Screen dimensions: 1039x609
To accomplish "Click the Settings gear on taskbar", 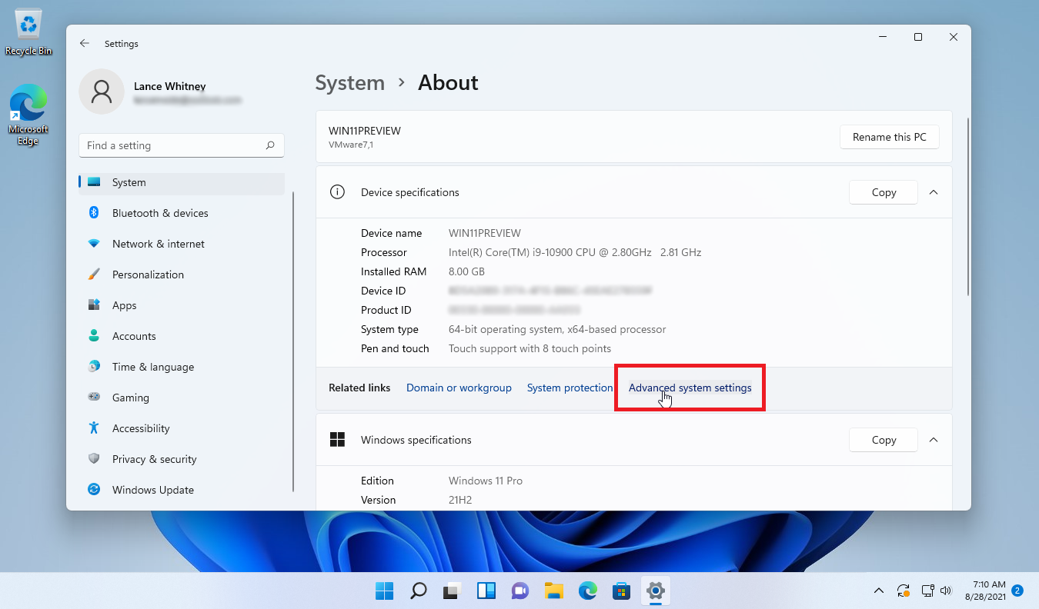I will pyautogui.click(x=655, y=591).
